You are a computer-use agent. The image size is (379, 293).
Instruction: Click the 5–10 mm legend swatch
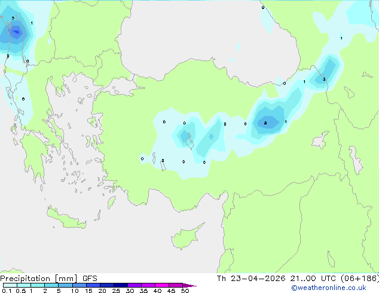(x=65, y=285)
